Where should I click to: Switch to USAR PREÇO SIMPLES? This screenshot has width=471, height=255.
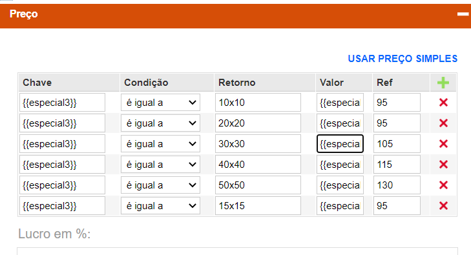403,59
